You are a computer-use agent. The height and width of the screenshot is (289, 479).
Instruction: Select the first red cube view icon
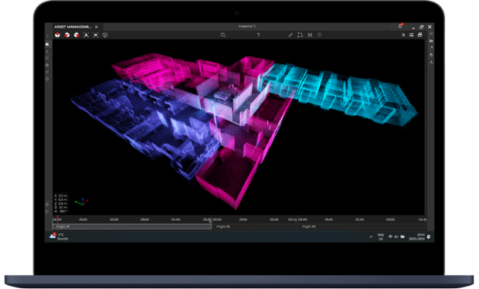coord(57,35)
